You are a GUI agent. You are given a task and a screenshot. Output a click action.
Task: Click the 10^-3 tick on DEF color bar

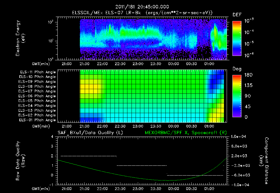[x=249, y=20]
